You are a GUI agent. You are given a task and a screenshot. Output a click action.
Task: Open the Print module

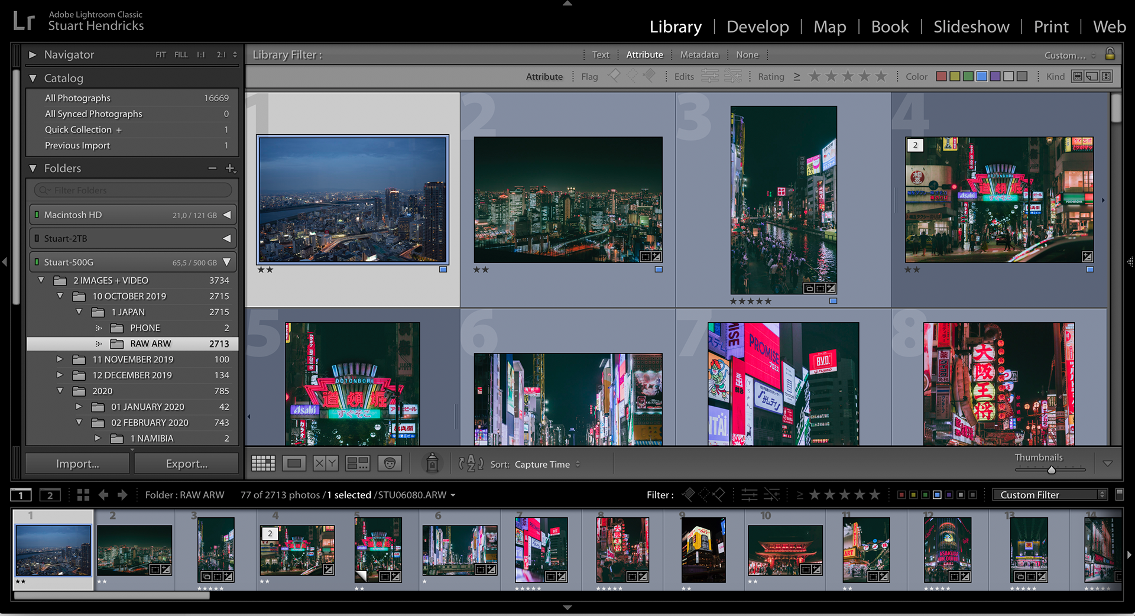tap(1050, 27)
